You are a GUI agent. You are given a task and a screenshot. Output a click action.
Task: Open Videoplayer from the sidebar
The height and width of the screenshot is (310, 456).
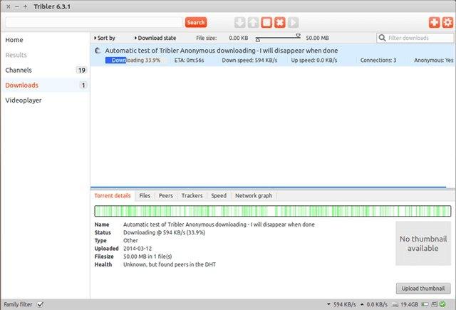click(24, 100)
